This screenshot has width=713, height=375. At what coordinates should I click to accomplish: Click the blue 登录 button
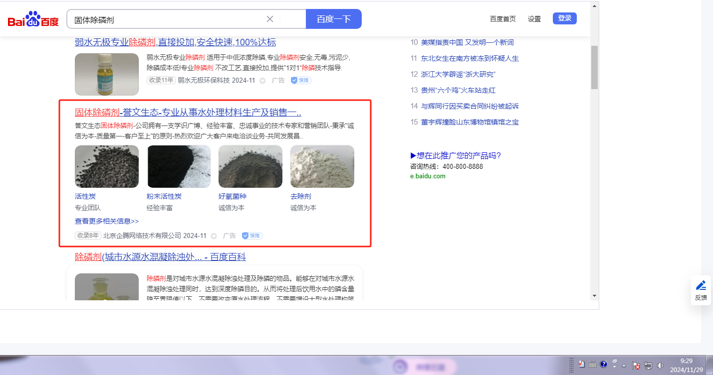pyautogui.click(x=565, y=18)
